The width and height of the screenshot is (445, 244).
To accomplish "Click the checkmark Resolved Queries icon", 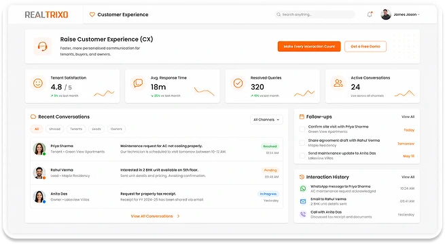I will coord(238,83).
